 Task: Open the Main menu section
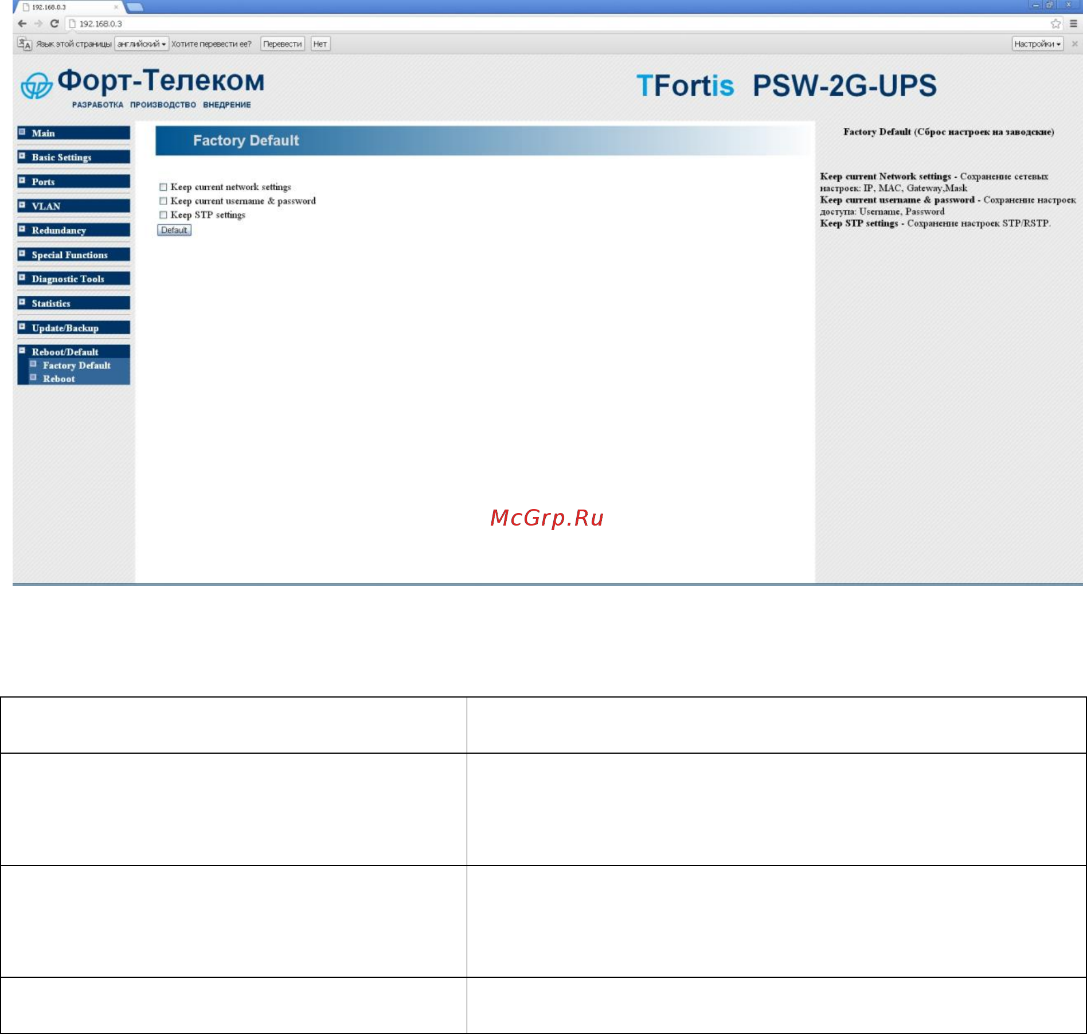(73, 133)
